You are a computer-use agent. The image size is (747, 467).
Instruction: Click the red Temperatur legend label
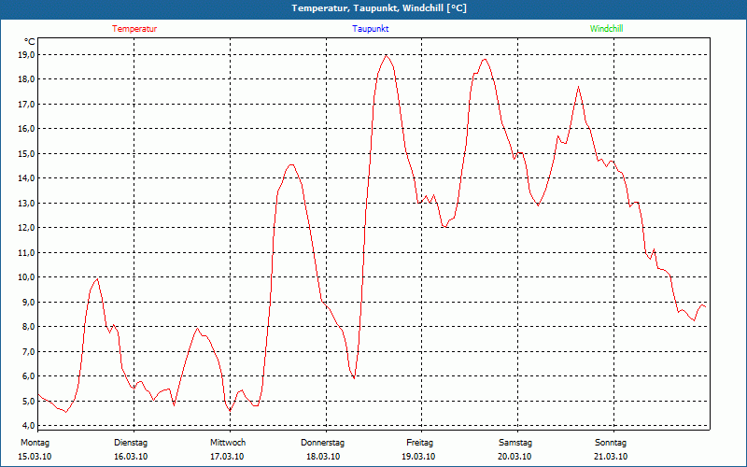point(134,29)
